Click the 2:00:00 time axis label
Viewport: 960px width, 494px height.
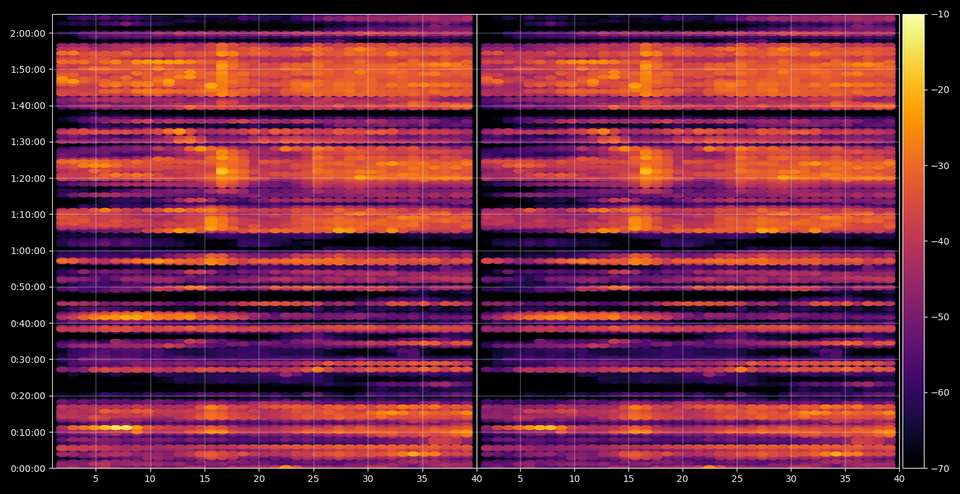pyautogui.click(x=28, y=33)
